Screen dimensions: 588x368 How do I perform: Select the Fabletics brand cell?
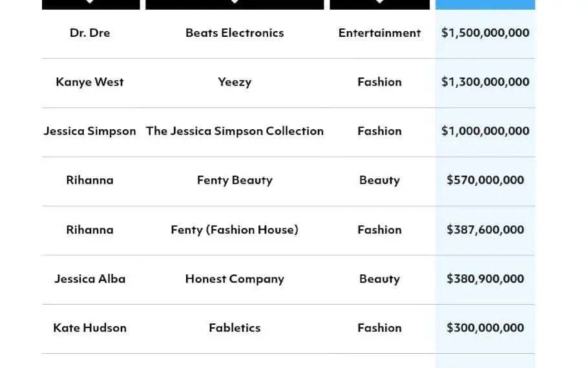coord(235,328)
